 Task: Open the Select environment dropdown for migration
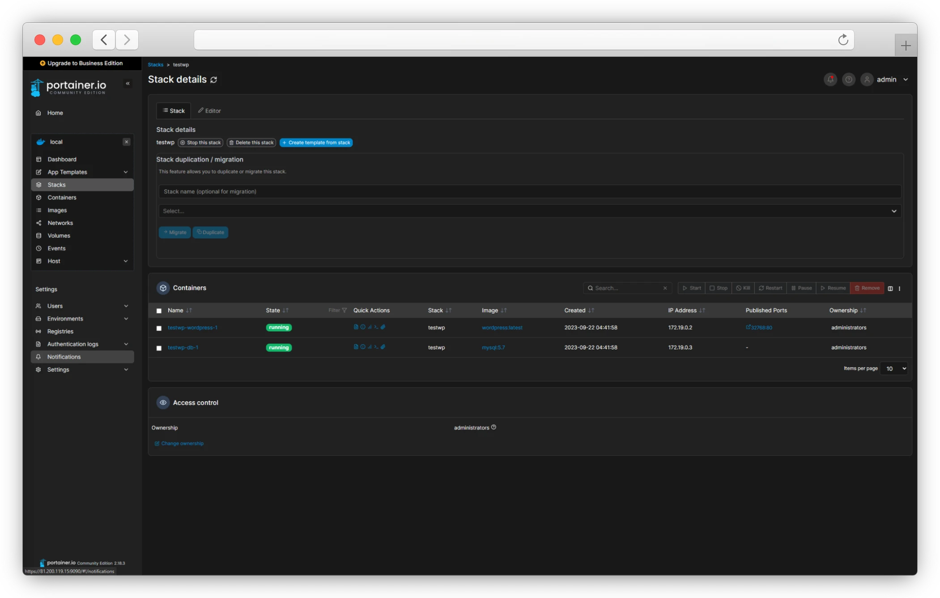pos(529,211)
